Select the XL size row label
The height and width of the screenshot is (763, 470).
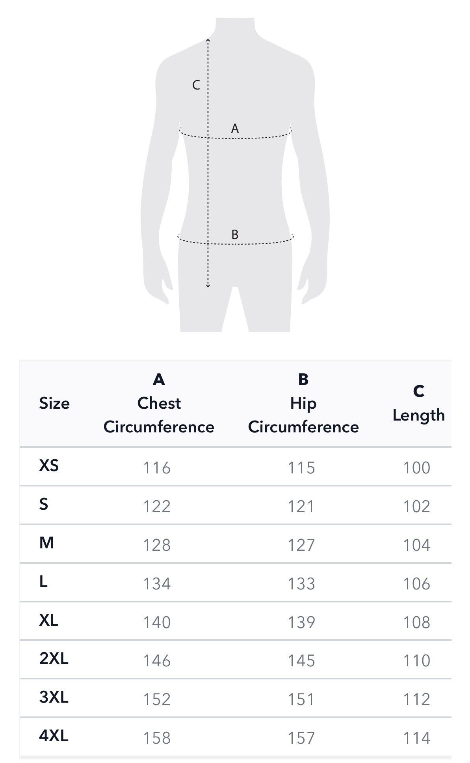click(49, 621)
